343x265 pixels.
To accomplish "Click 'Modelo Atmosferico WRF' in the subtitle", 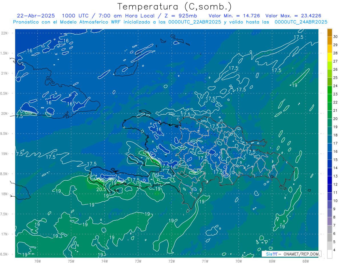I will 90,22.
